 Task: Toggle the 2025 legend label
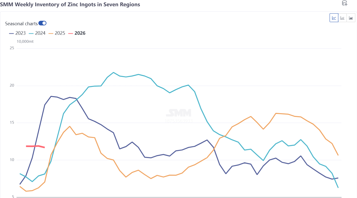[x=60, y=33]
